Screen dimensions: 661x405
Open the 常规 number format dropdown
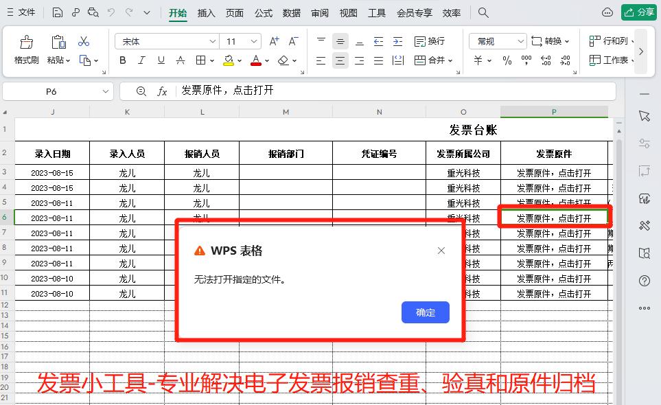496,40
